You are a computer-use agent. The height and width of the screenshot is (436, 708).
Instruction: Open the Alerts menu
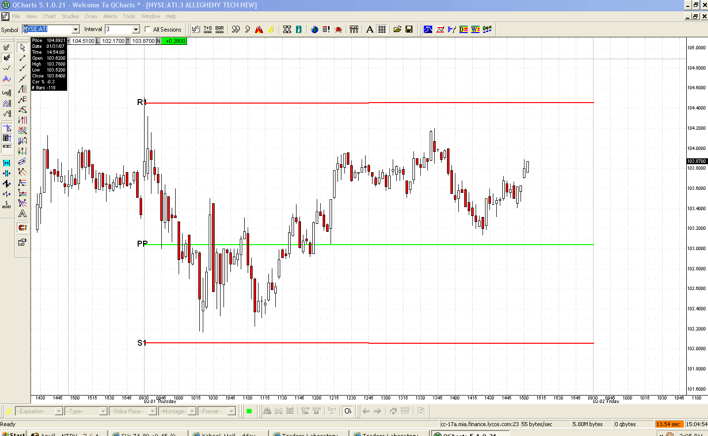(110, 16)
